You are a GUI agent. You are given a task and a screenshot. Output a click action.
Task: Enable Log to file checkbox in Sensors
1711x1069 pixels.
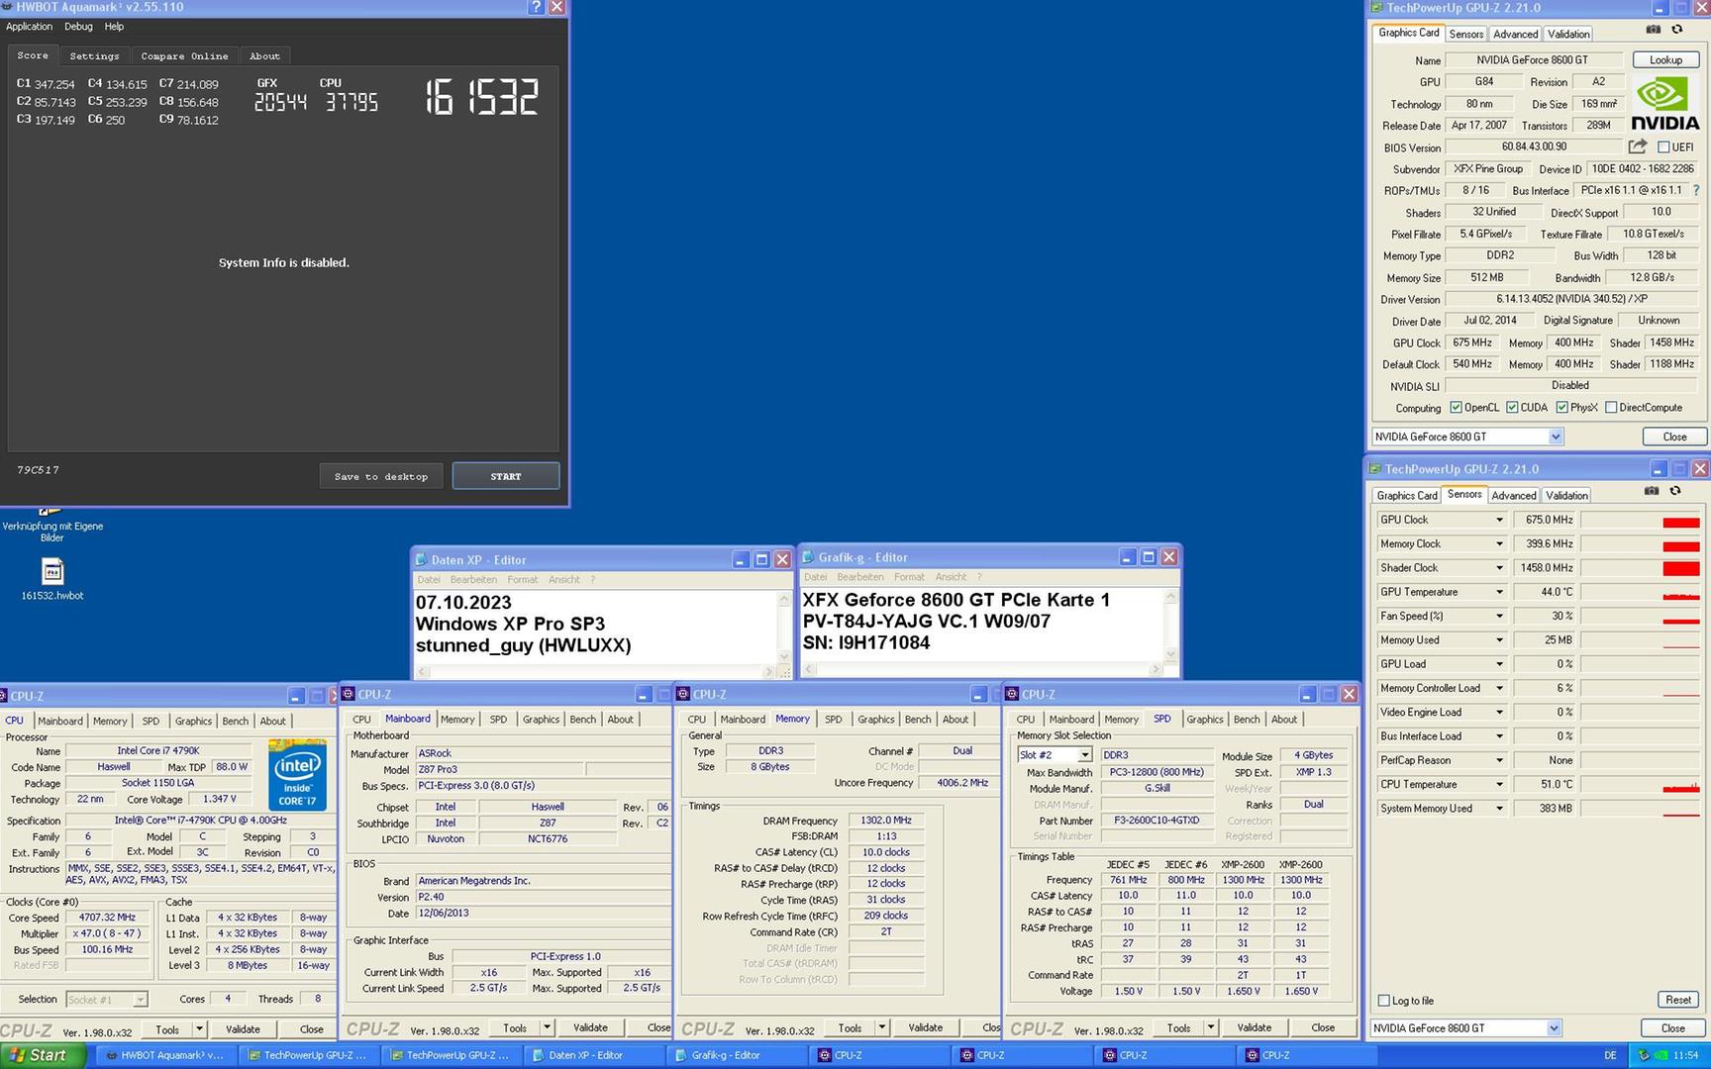pyautogui.click(x=1384, y=1001)
